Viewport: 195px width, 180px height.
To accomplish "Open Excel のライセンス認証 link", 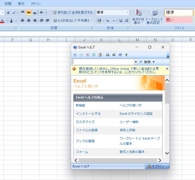I will coord(136,114).
